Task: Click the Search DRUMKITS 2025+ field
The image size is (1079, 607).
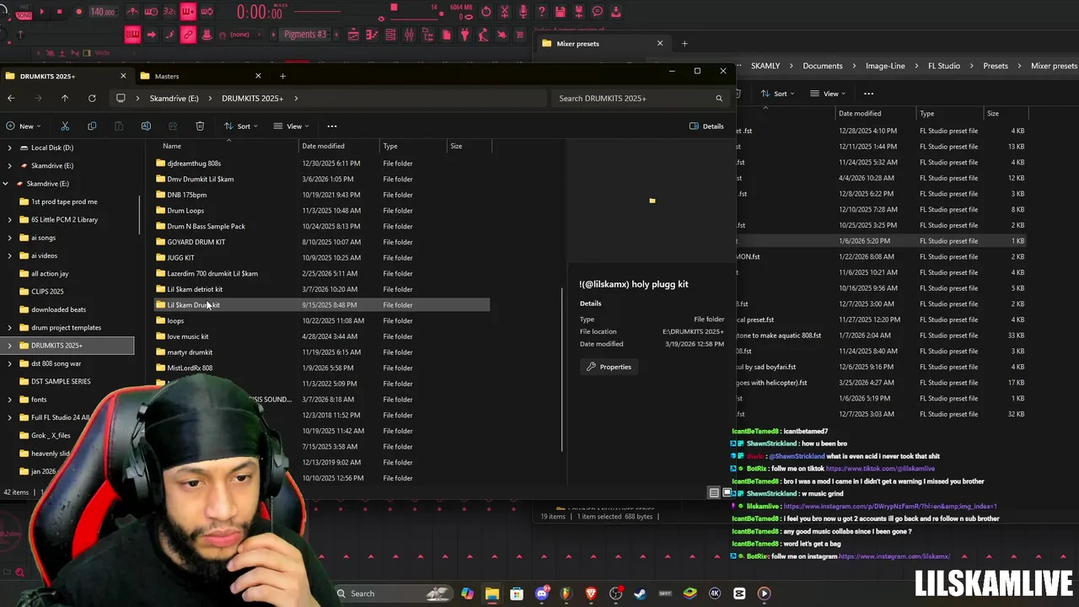Action: point(641,99)
